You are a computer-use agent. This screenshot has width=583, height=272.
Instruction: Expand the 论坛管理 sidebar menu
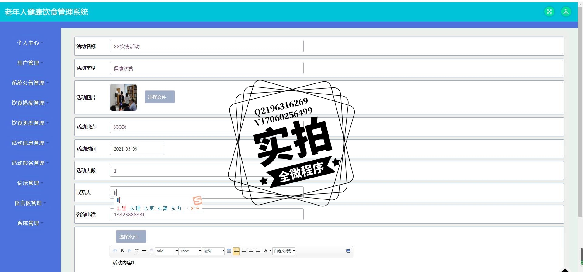click(30, 183)
